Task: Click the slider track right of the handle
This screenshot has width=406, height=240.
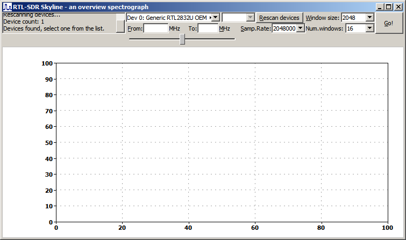Action: (210, 39)
